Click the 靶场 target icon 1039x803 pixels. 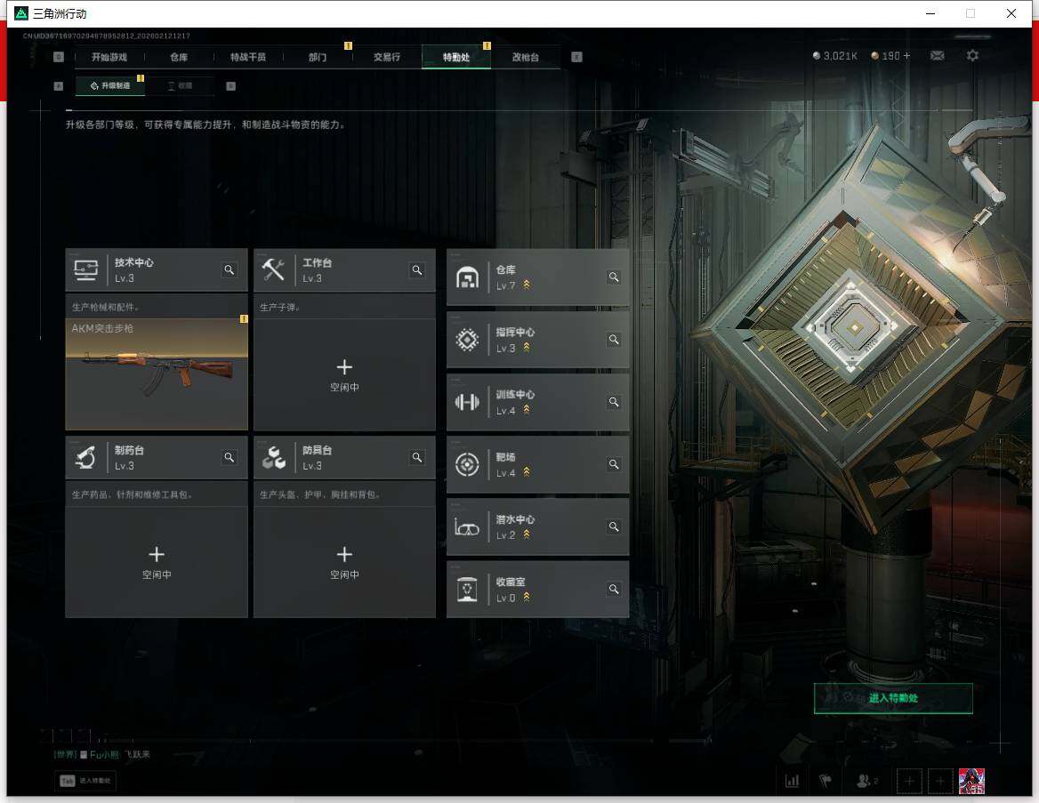[467, 464]
